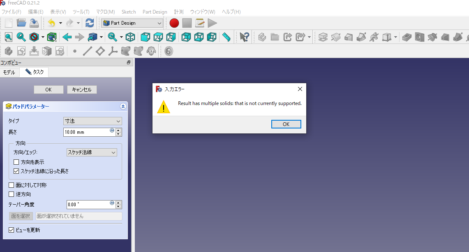The image size is (469, 252).
Task: Start macro recording with the red circle
Action: [174, 23]
